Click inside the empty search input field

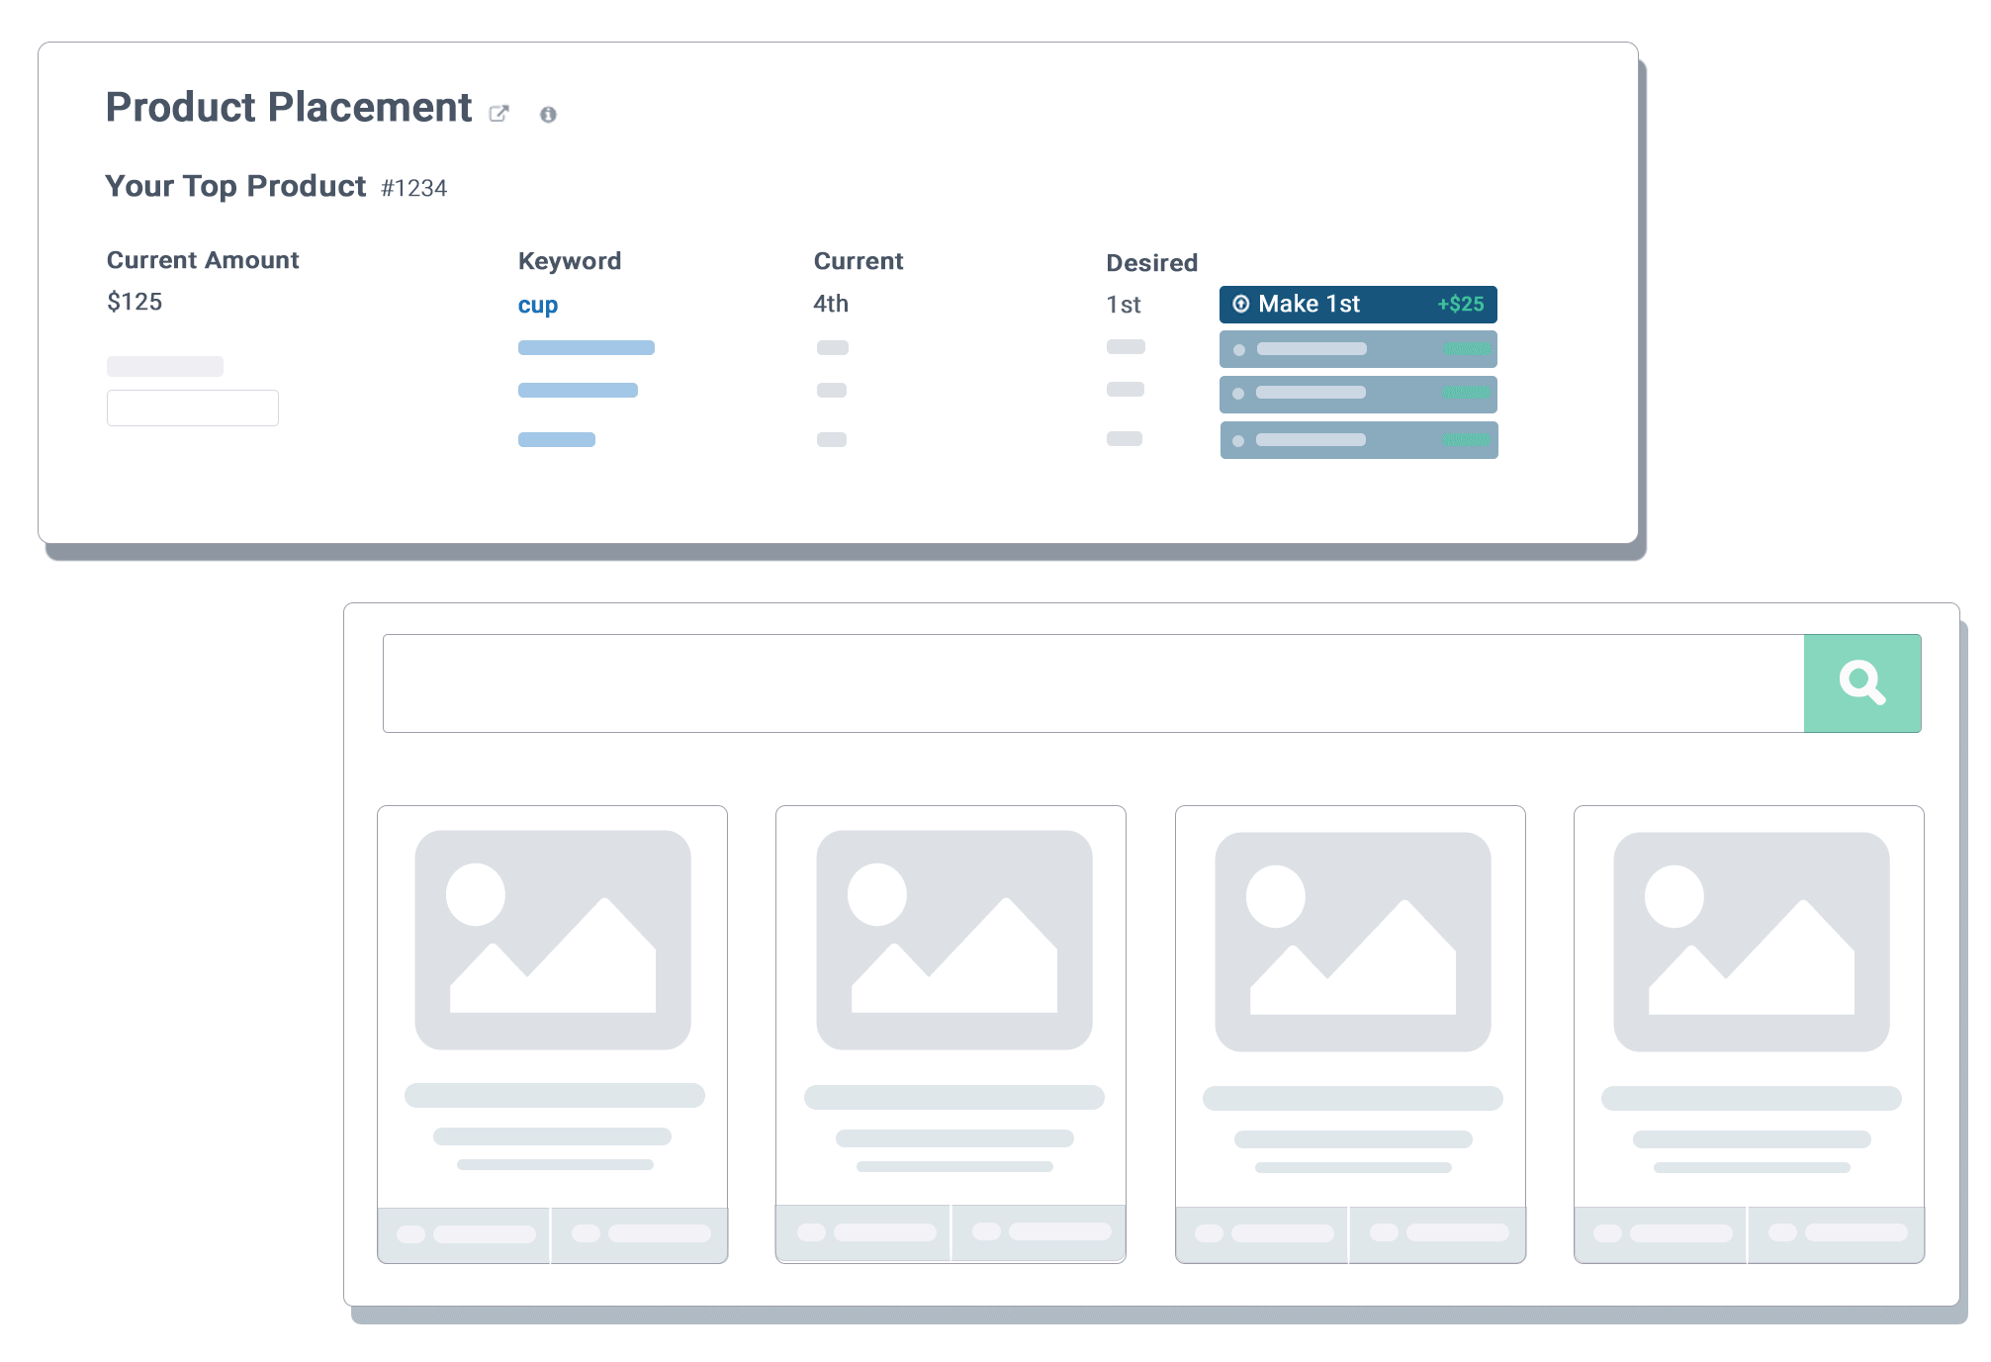(1092, 683)
